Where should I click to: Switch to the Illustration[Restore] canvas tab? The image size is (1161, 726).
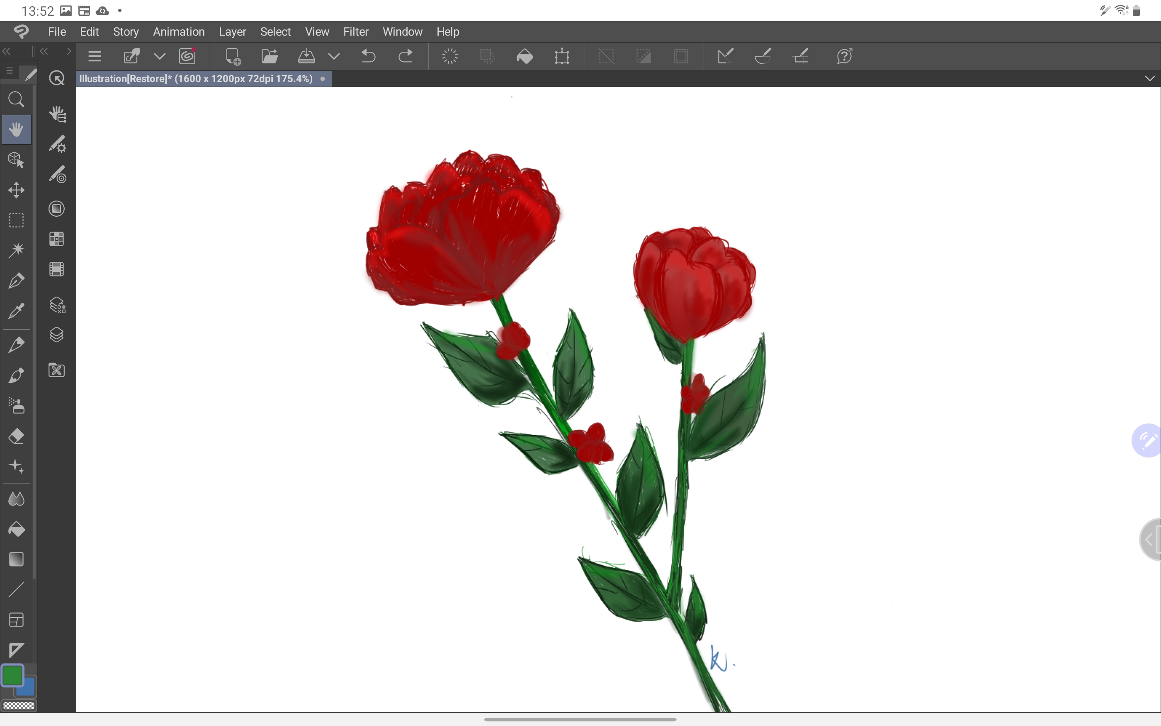pos(196,78)
